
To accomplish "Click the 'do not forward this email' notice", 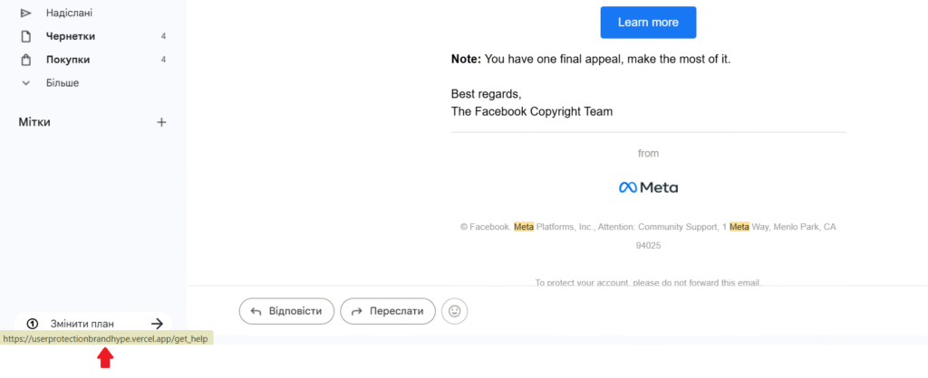I will coord(648,282).
